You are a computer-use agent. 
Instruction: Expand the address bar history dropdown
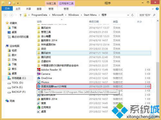128,15
